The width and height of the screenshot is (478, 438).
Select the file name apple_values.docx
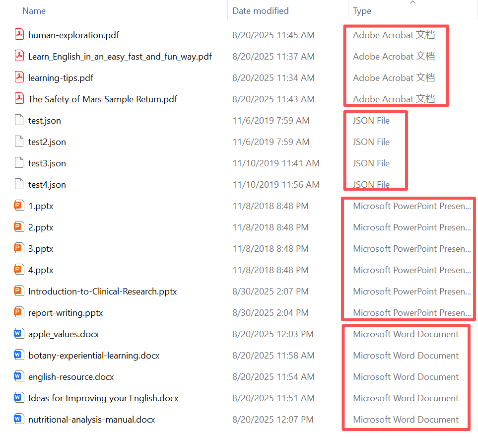(x=64, y=334)
